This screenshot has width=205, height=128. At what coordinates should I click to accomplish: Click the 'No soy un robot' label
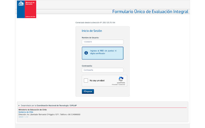[x=97, y=81]
